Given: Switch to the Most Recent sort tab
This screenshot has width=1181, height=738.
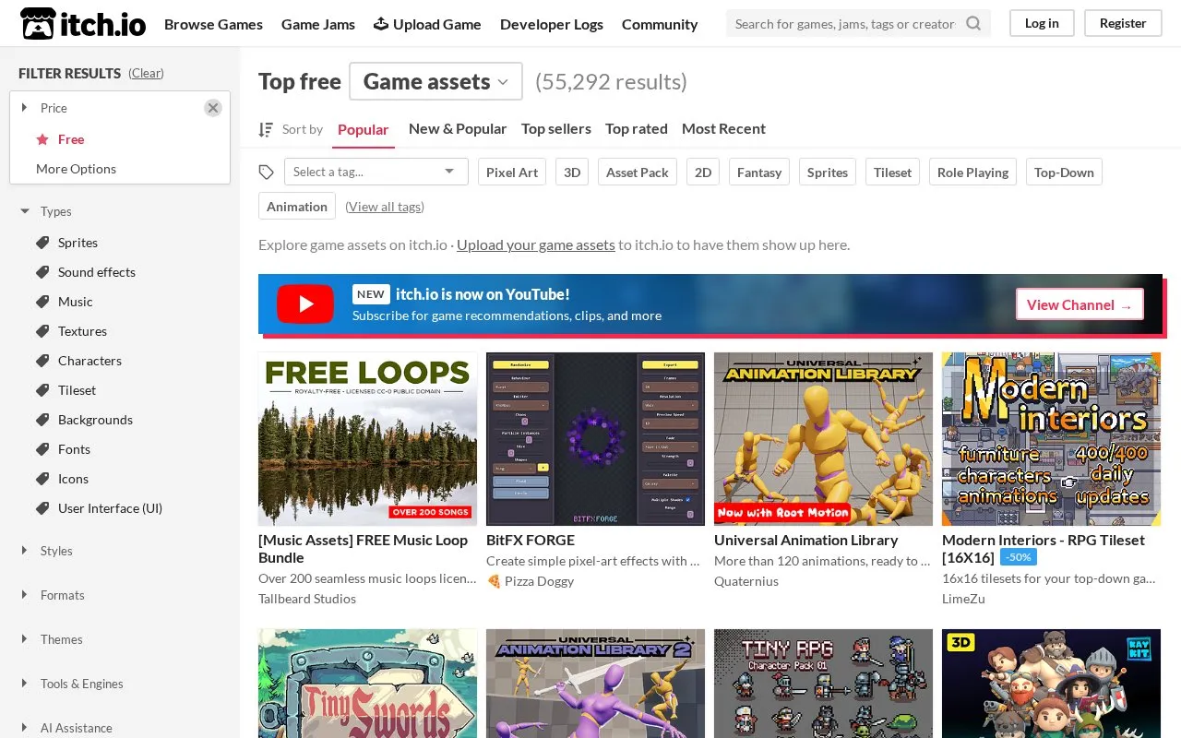Looking at the screenshot, I should [x=723, y=129].
